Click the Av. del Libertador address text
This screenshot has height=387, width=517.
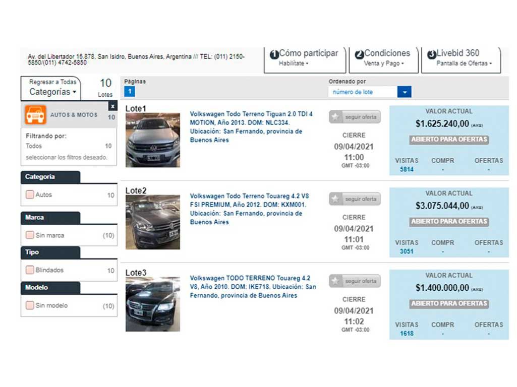tap(136, 59)
